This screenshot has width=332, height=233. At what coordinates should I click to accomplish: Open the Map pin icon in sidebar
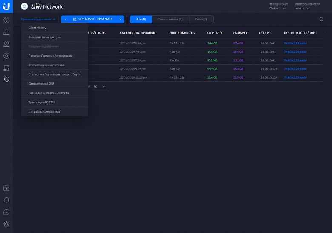pyautogui.click(x=6, y=43)
